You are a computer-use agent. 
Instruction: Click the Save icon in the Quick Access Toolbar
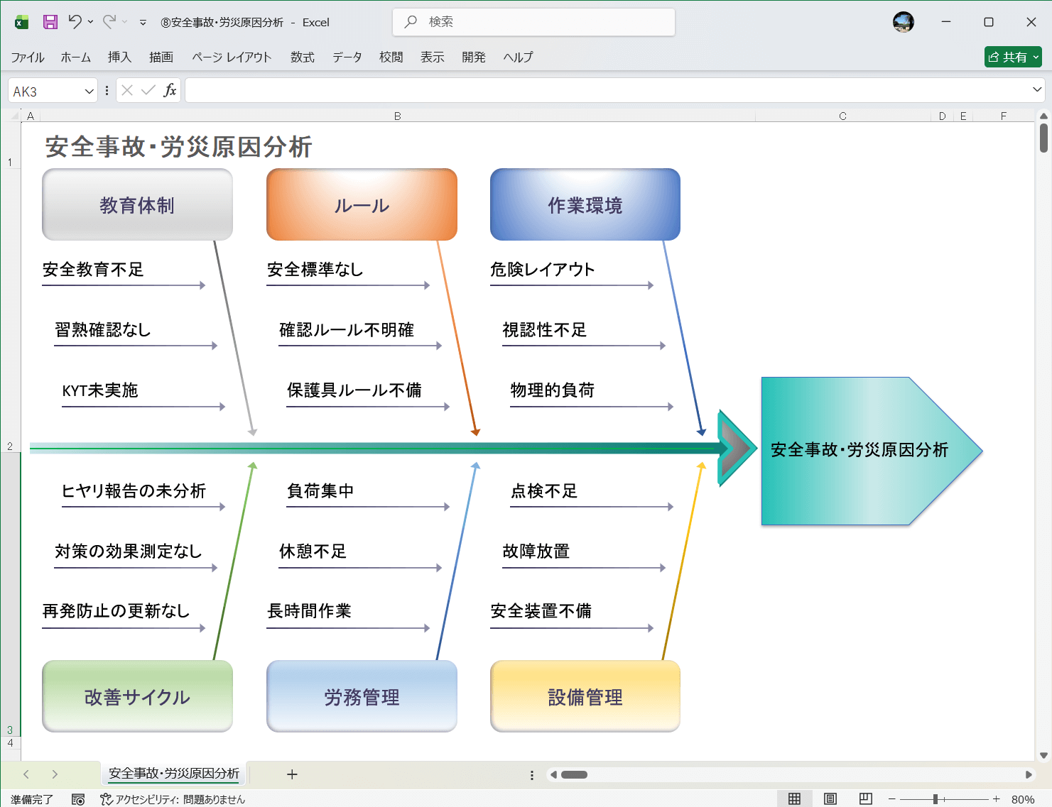pos(50,22)
